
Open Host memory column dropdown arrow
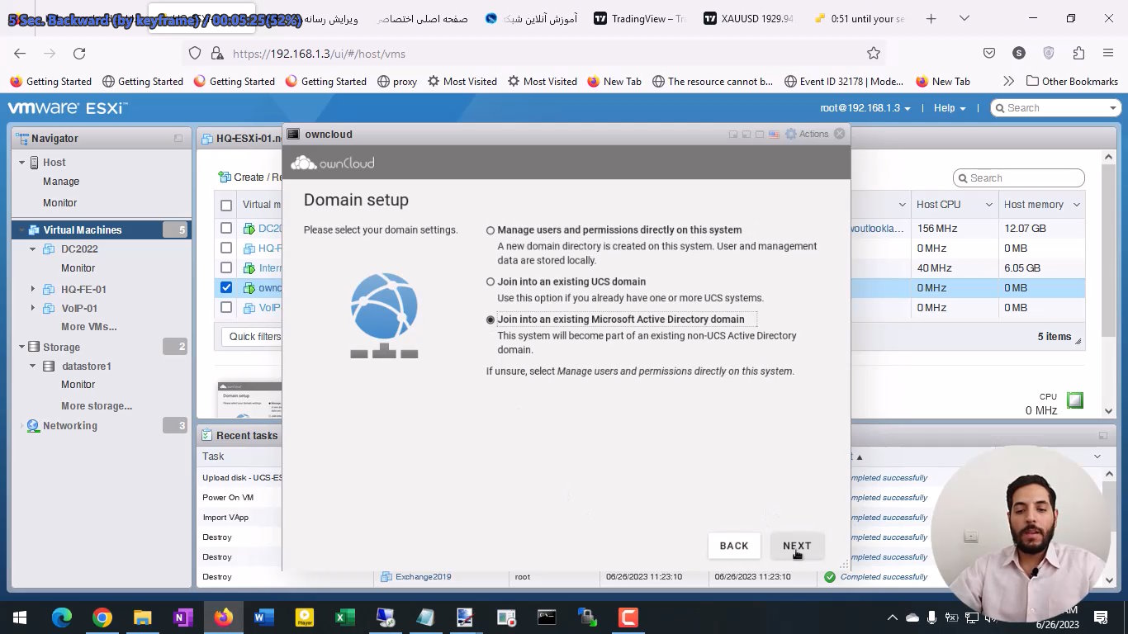[1077, 205]
